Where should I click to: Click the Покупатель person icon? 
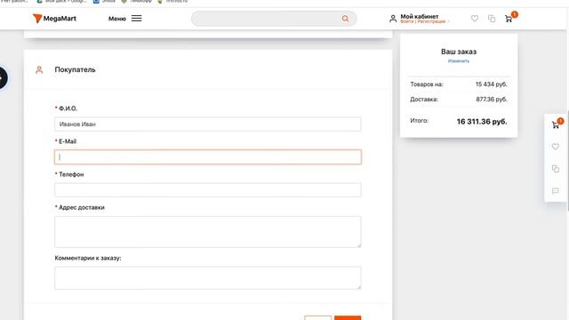[x=39, y=69]
